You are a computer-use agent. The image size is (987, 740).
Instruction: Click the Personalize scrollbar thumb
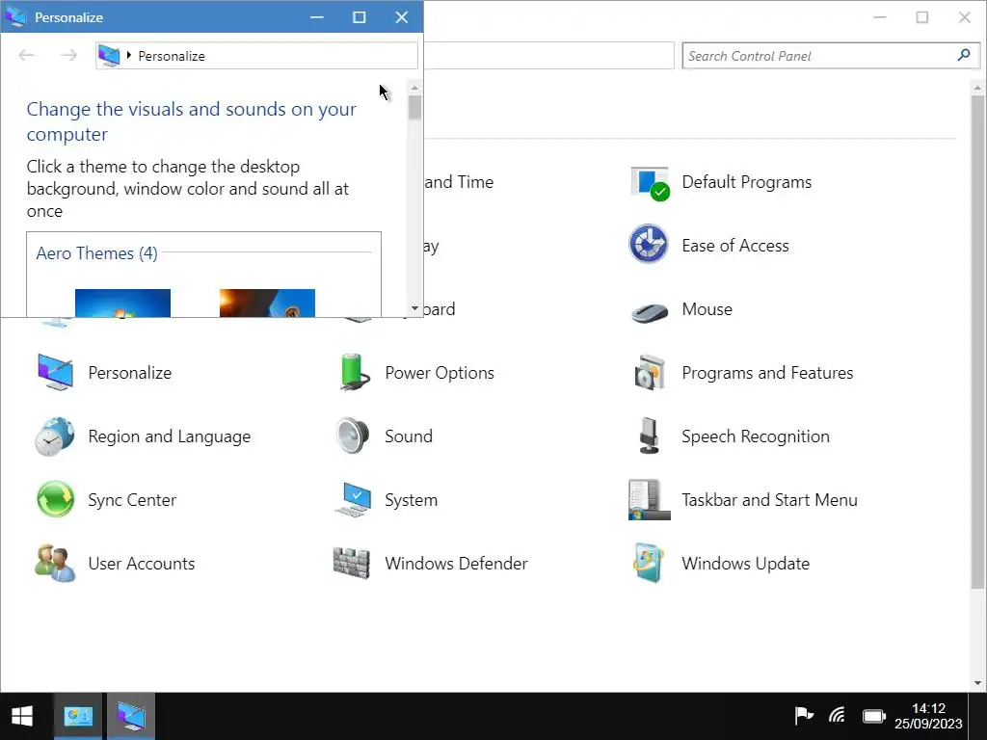pyautogui.click(x=414, y=108)
